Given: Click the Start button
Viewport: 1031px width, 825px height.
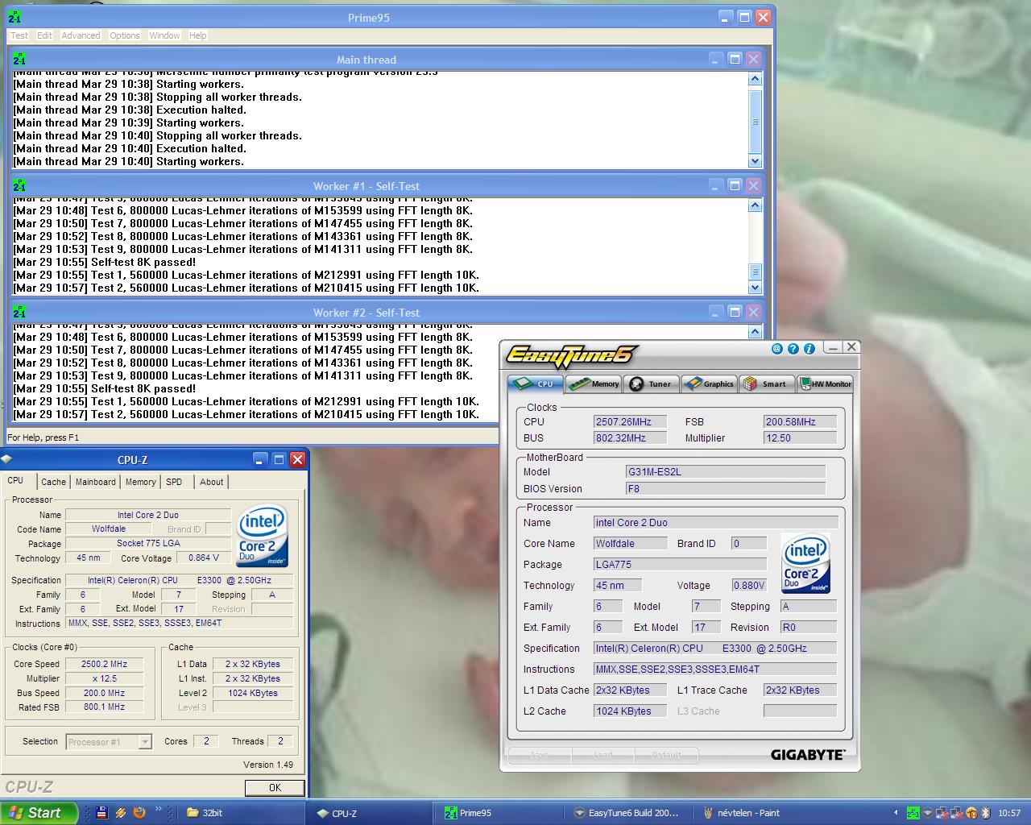Looking at the screenshot, I should click(x=39, y=813).
